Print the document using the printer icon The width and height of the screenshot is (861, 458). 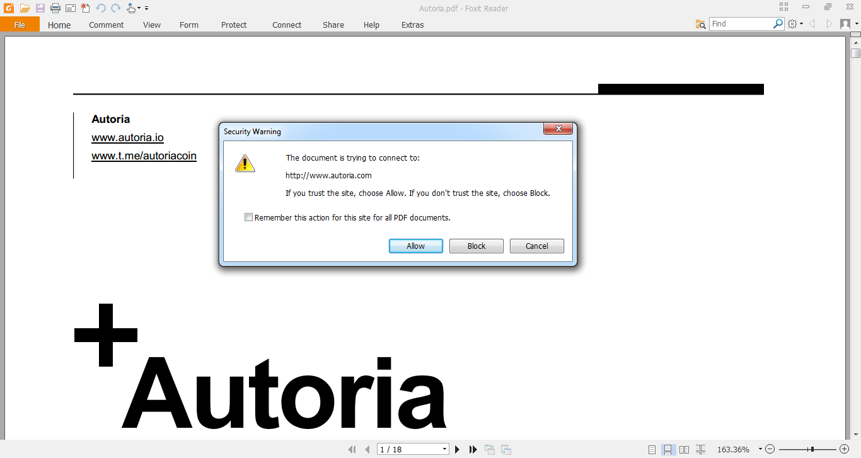click(55, 8)
